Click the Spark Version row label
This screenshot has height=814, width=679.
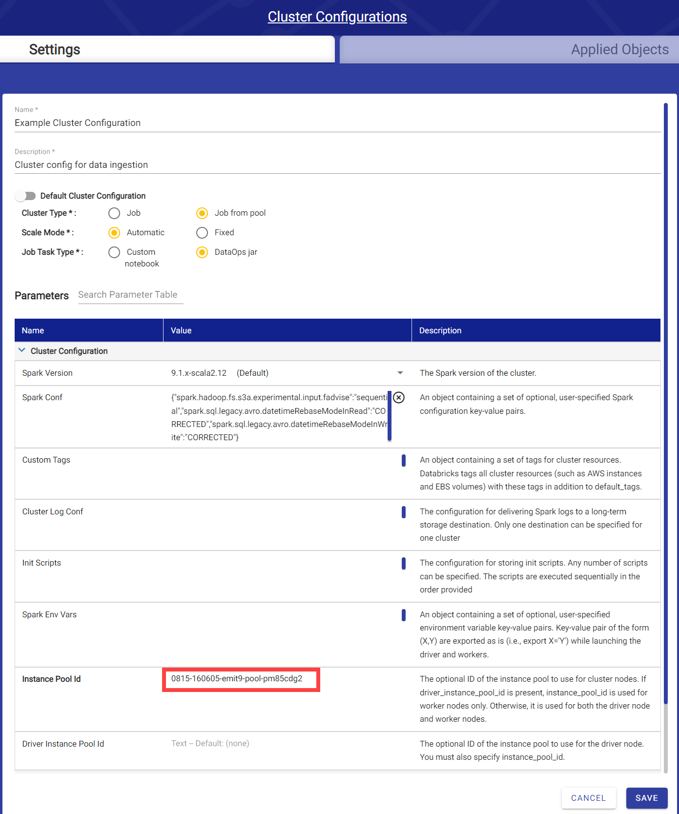47,373
